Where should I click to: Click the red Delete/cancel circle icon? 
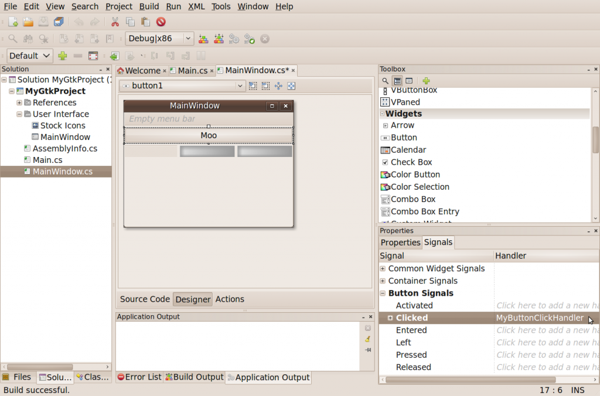(161, 22)
